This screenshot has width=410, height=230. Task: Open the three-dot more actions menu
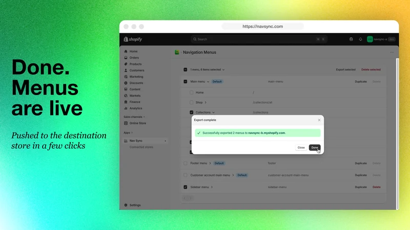pyautogui.click(x=392, y=53)
